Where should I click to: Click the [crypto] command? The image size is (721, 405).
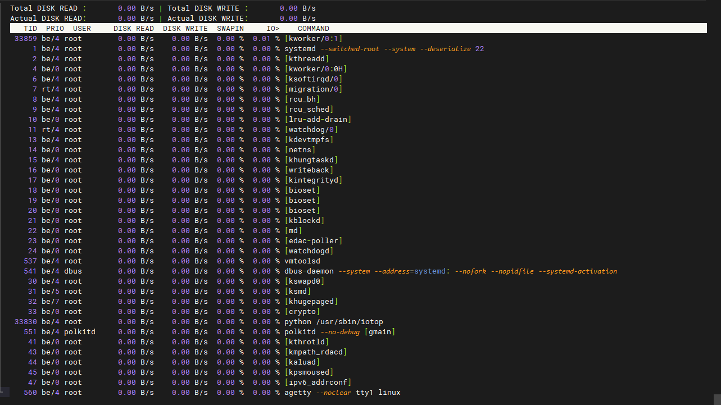click(302, 312)
